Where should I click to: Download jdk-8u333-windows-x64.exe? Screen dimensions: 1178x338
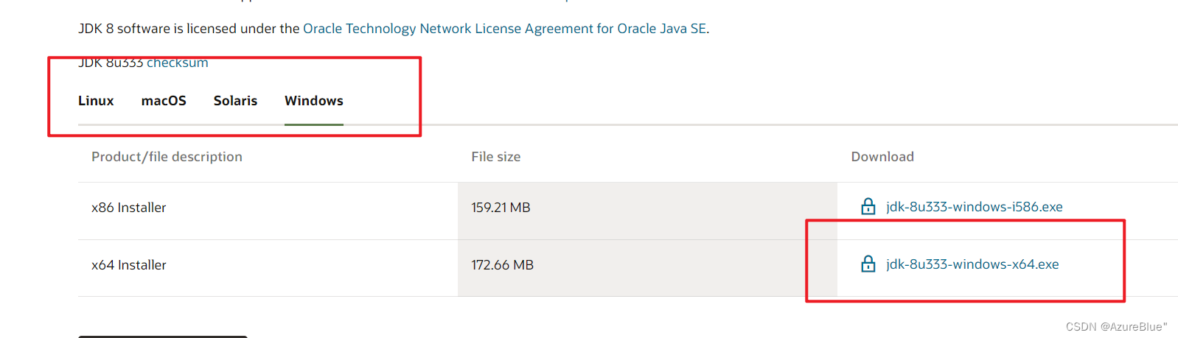pyautogui.click(x=972, y=264)
